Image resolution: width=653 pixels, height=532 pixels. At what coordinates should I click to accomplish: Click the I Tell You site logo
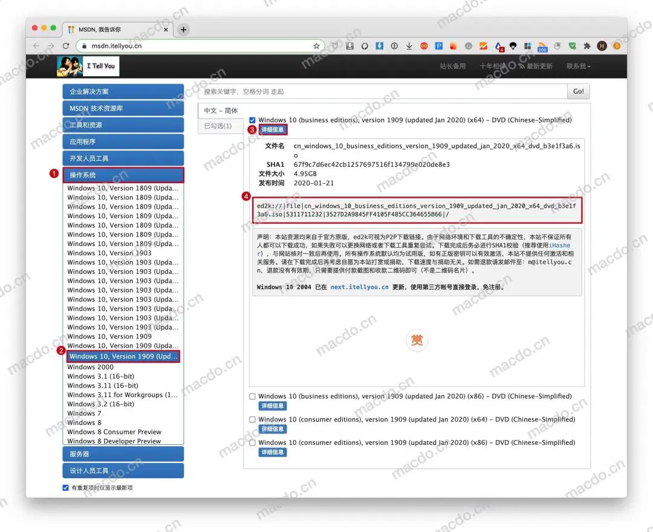[x=88, y=66]
